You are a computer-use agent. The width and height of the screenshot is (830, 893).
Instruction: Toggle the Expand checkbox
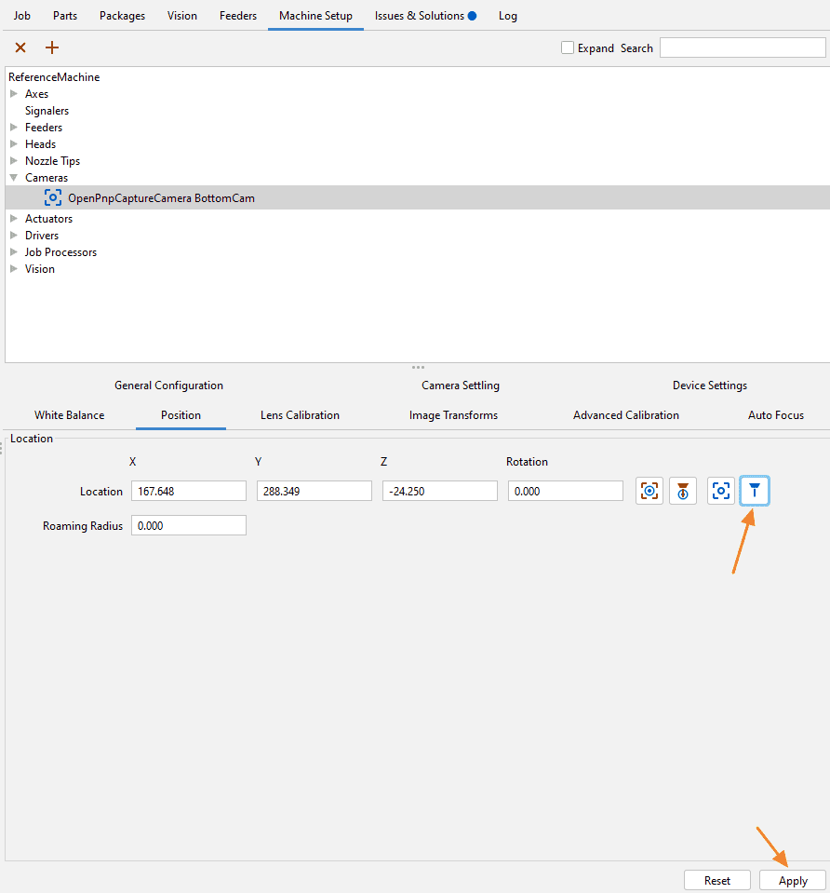point(568,47)
